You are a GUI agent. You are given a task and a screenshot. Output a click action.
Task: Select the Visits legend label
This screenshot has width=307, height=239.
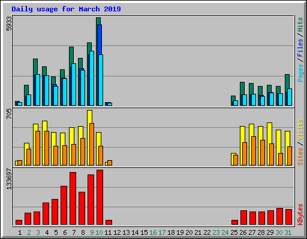pos(300,130)
